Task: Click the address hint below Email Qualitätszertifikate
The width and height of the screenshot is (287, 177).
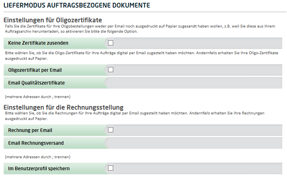Action: point(37,96)
